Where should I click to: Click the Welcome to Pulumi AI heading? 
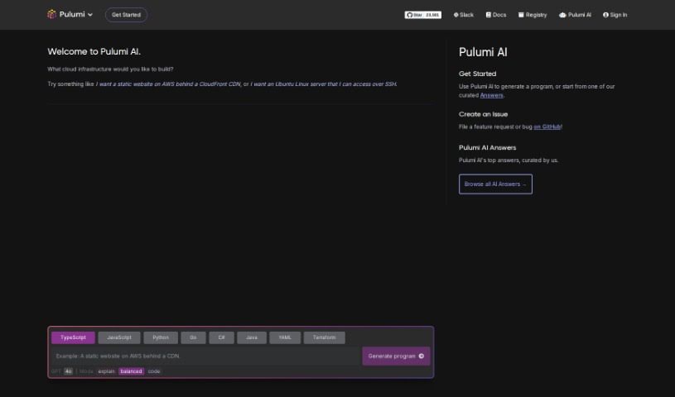pos(94,51)
